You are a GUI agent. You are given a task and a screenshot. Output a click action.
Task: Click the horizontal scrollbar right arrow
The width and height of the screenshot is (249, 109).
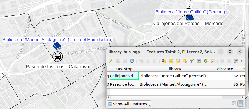(243, 97)
